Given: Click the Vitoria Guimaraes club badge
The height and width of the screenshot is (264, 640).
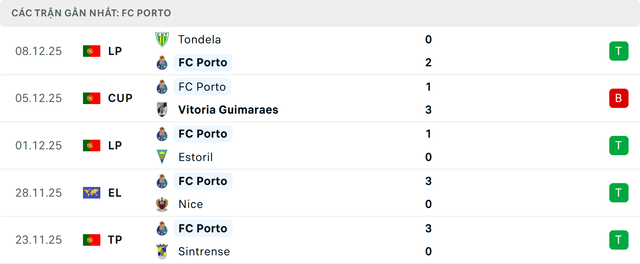Looking at the screenshot, I should tap(162, 110).
